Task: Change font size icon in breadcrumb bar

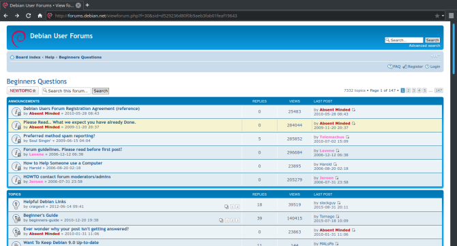Action: pos(435,56)
